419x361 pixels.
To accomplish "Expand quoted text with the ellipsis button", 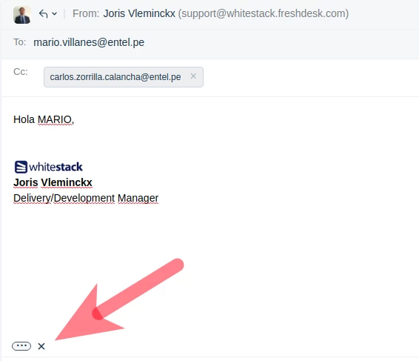I will click(21, 346).
